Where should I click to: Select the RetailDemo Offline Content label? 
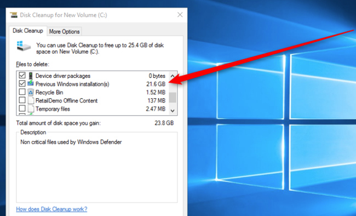66,100
